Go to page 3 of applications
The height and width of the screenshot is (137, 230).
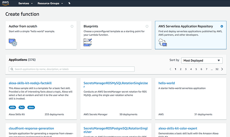point(186,69)
